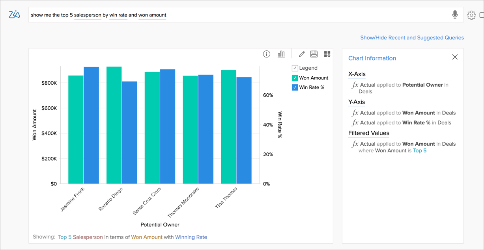Open the 'Top 5' filter link
Screen dimensions: 484x250
(420, 150)
